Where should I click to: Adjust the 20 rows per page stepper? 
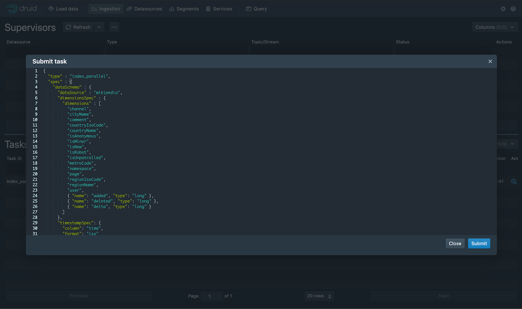(329, 296)
